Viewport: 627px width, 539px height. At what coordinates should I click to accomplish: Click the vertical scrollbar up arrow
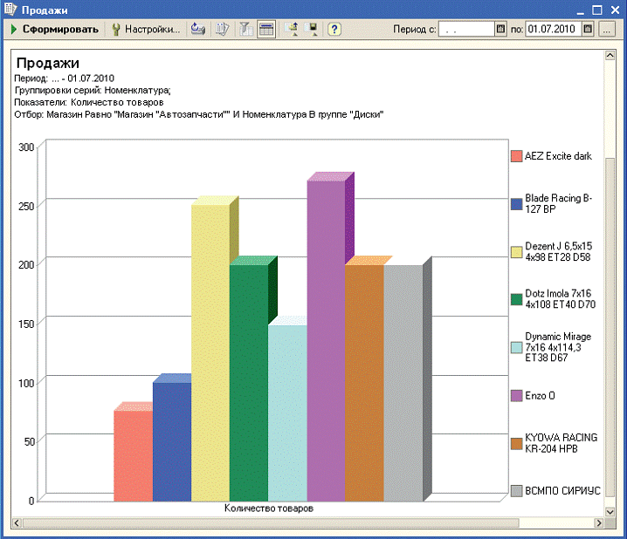tap(610, 55)
